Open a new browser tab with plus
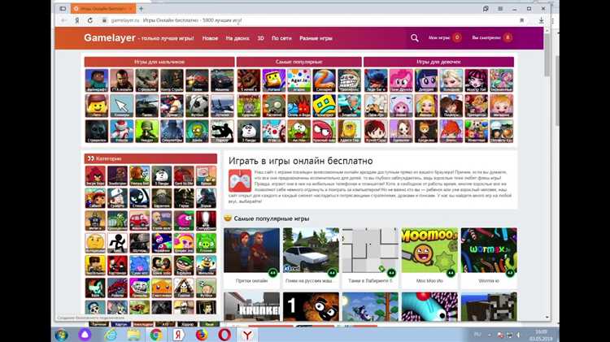This screenshot has height=342, width=610. click(141, 8)
